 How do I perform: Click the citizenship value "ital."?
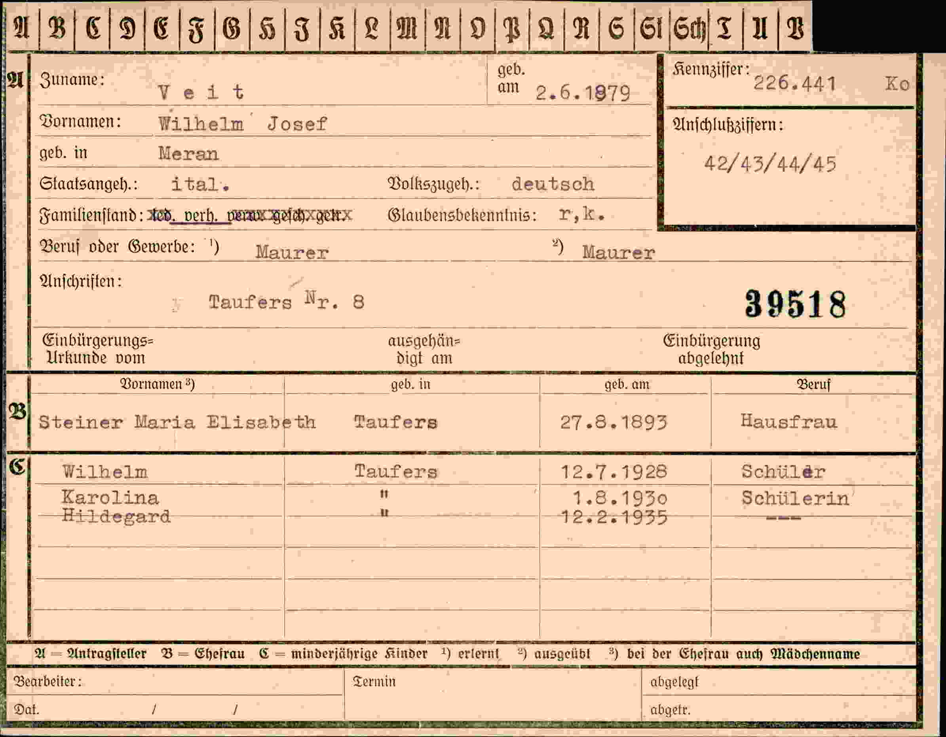point(200,184)
